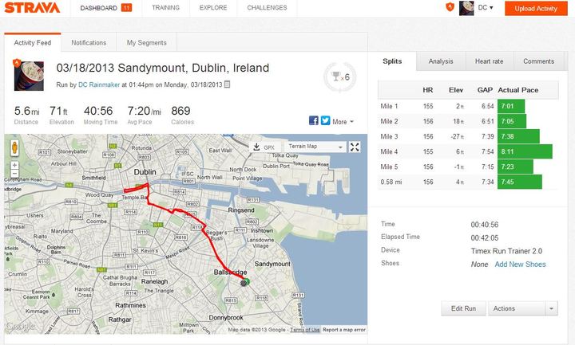Click the notes icon beside the date
The height and width of the screenshot is (345, 575).
[228, 84]
